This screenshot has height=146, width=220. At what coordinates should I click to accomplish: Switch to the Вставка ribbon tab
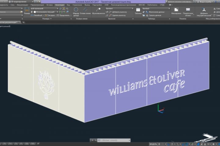[x=50, y=5]
